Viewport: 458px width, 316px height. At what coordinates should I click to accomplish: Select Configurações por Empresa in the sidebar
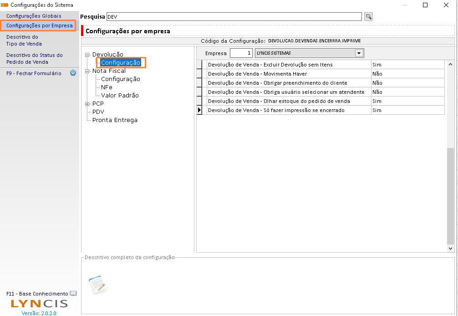(39, 25)
